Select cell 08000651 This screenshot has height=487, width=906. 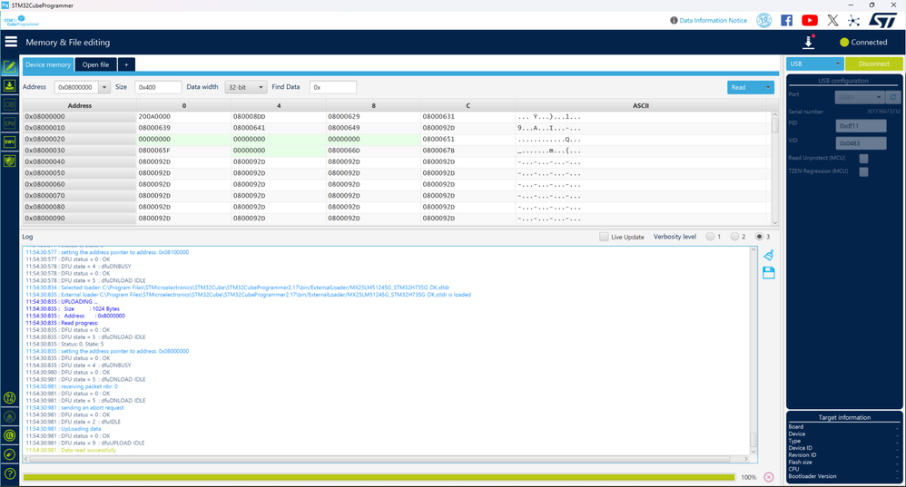tap(468, 139)
